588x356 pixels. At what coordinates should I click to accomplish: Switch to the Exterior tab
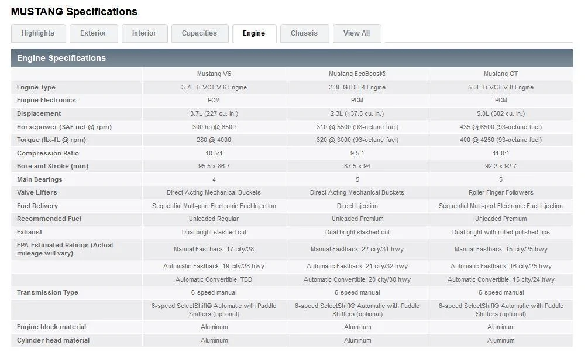click(x=94, y=33)
